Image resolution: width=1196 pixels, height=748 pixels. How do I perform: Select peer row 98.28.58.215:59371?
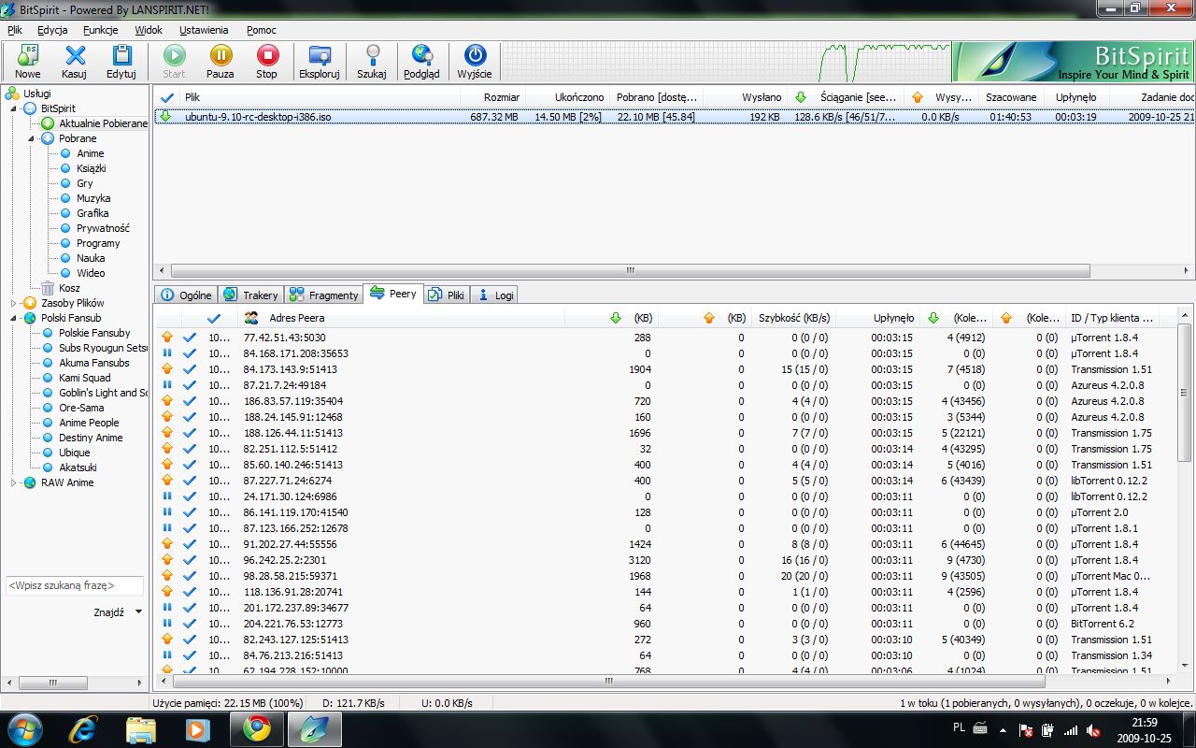click(x=664, y=576)
